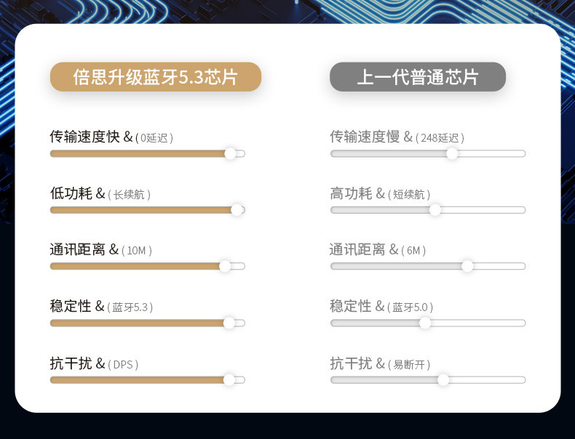Click the 倍思升级蓝牙5.3芯片 gold header button
The width and height of the screenshot is (575, 439).
155,77
